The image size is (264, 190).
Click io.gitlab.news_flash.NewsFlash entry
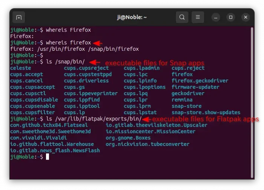pyautogui.click(x=55, y=151)
